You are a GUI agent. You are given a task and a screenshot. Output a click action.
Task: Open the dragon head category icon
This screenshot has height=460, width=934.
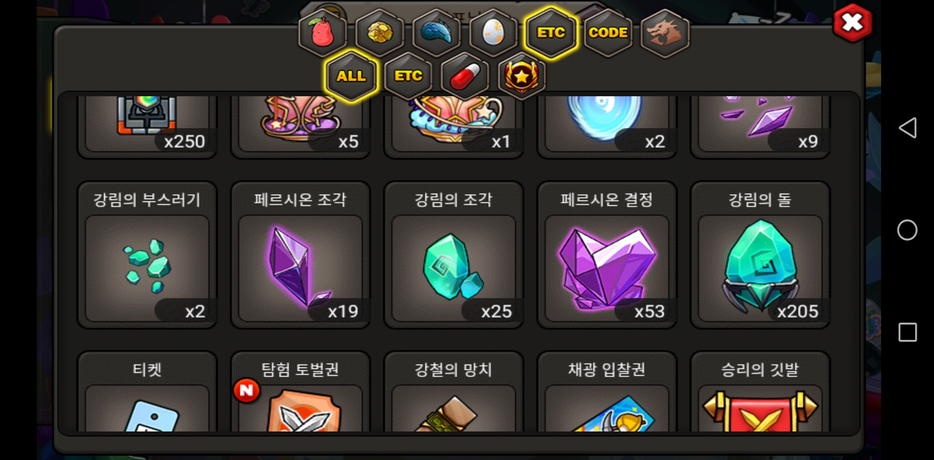coord(665,33)
